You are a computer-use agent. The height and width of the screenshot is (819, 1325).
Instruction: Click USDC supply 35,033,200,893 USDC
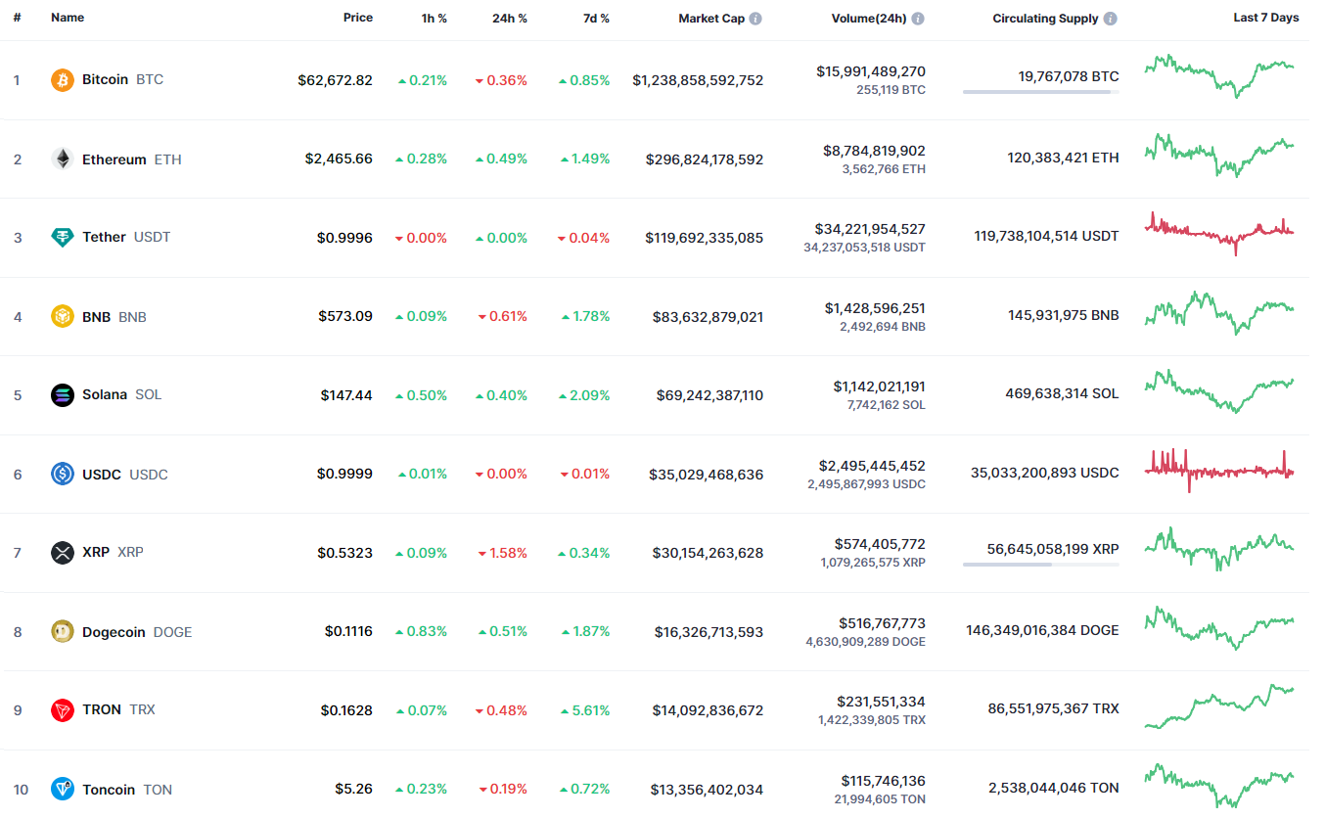point(1045,473)
